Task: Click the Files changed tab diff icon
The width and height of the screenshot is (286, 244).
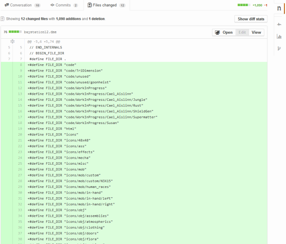Action: click(90, 5)
